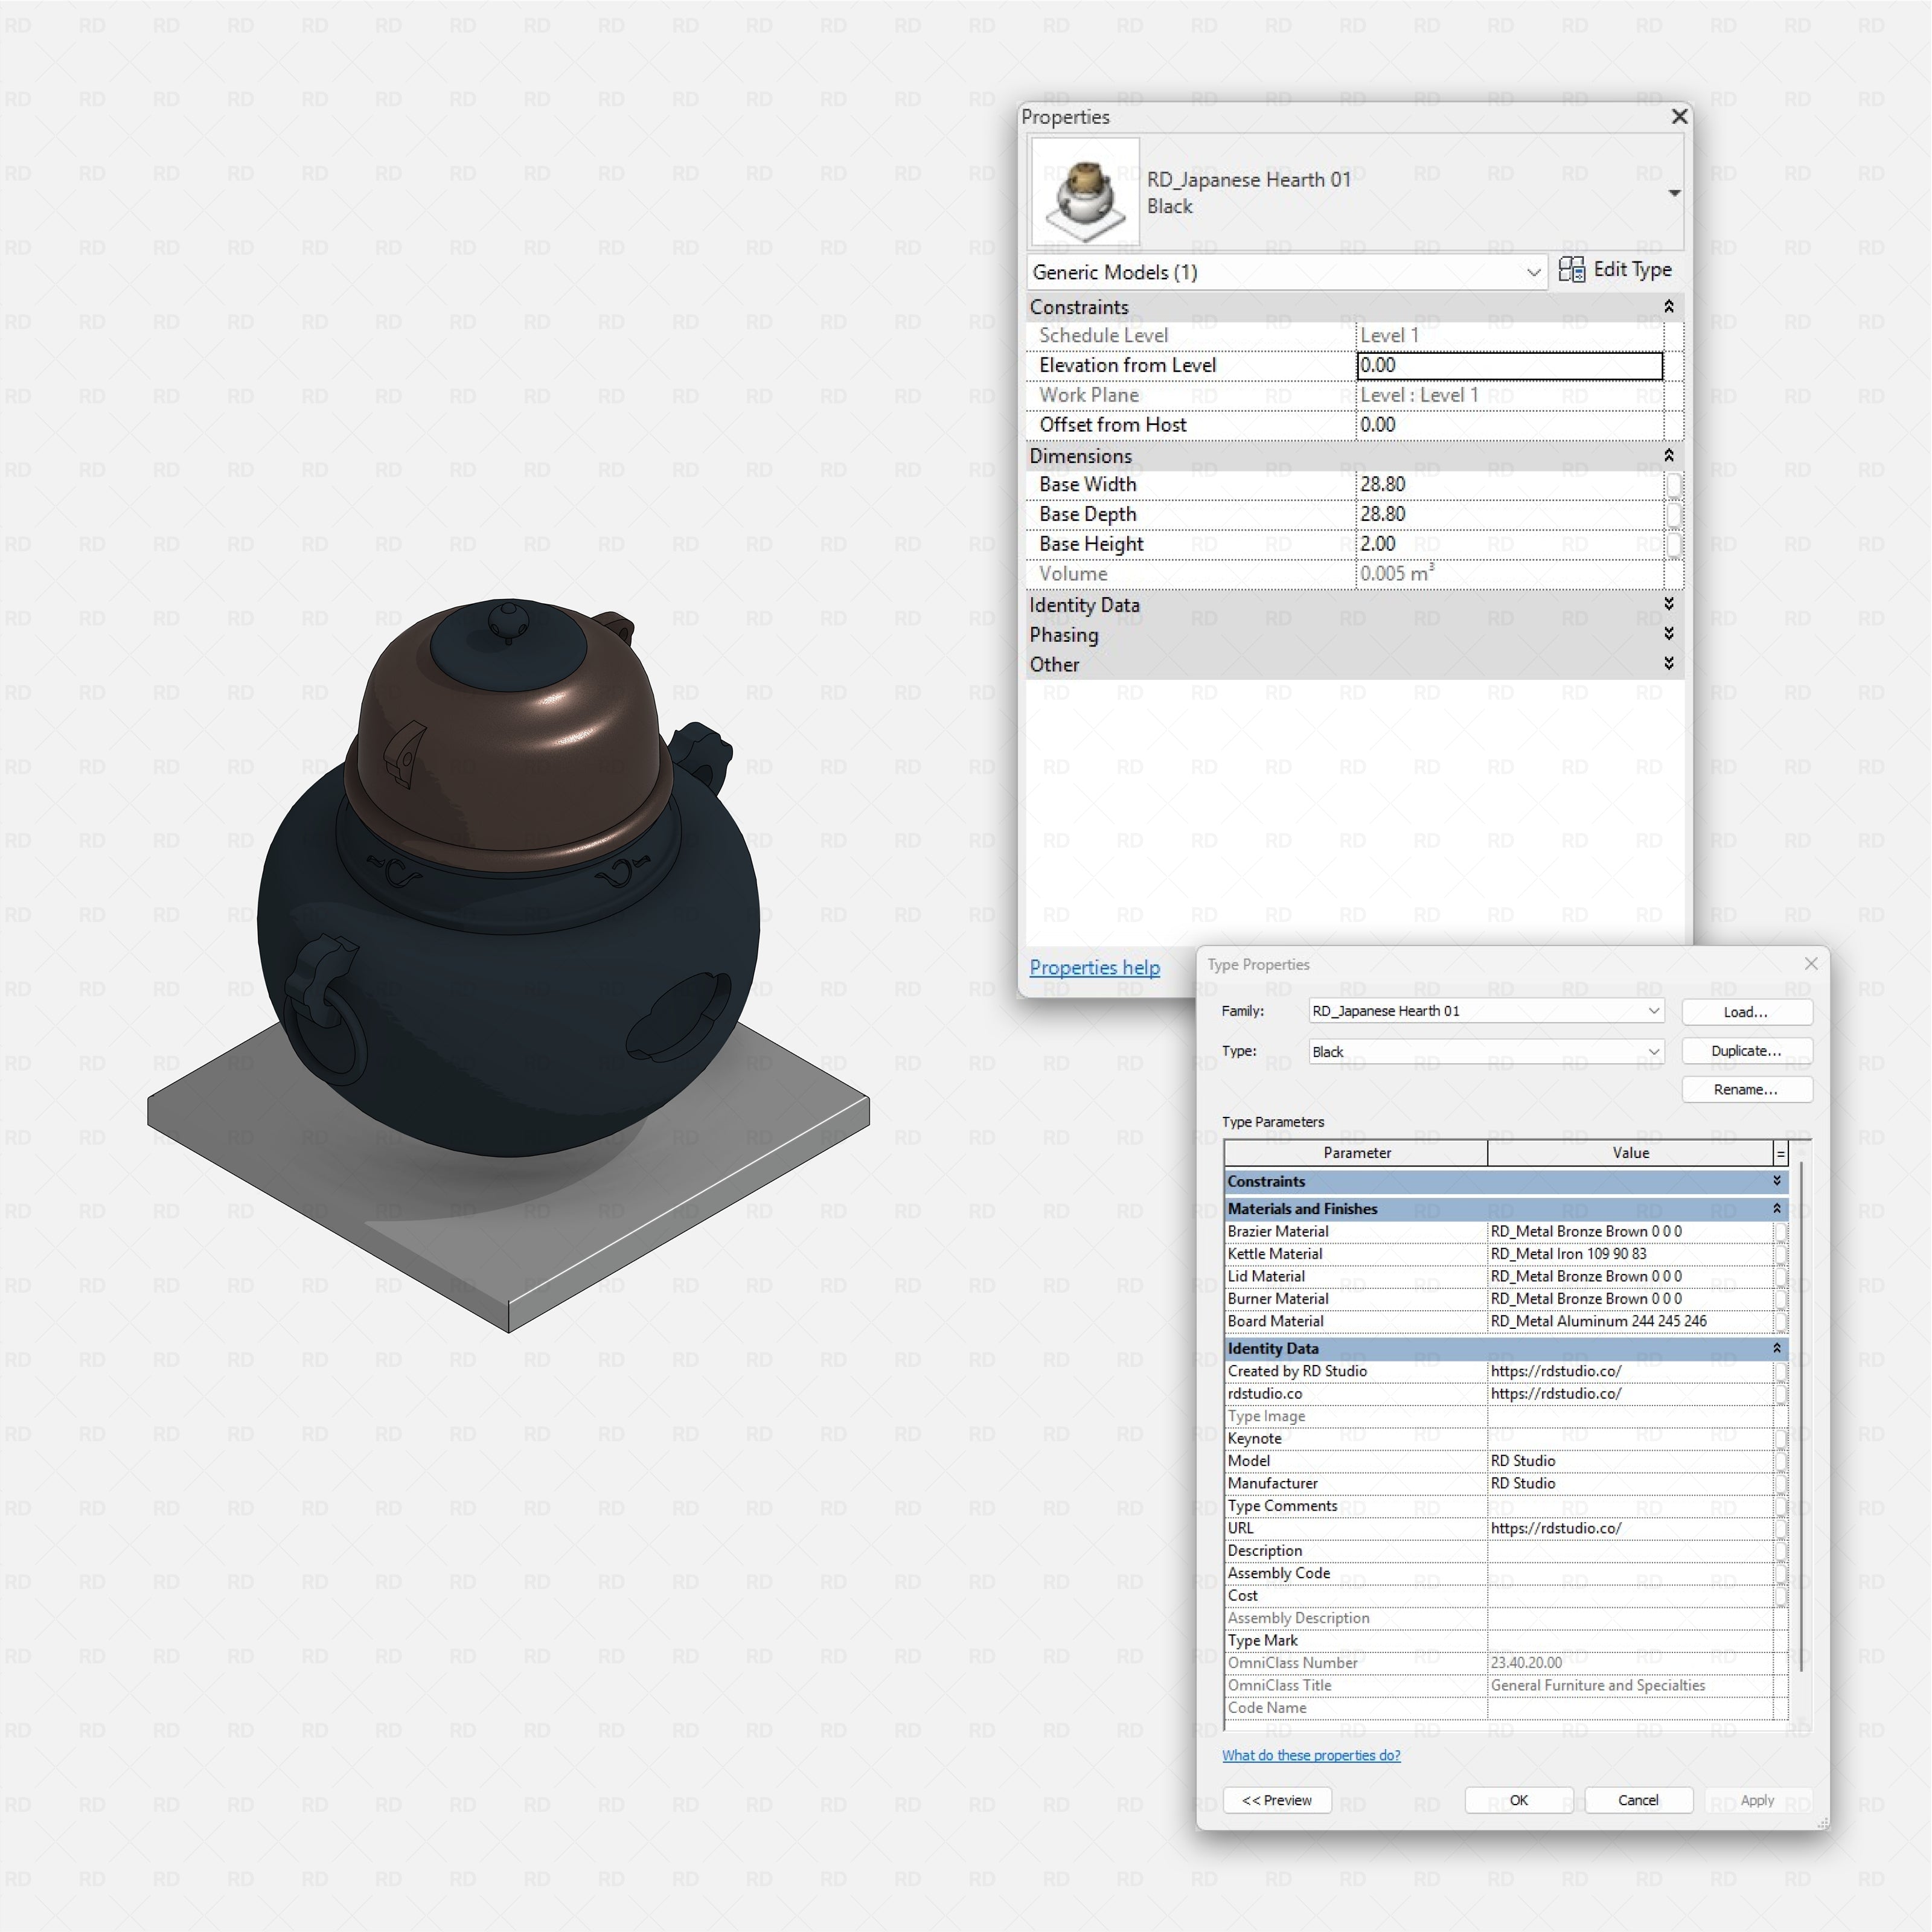Click the Base Depth value 28.80
This screenshot has width=1932, height=1932.
tap(1509, 514)
